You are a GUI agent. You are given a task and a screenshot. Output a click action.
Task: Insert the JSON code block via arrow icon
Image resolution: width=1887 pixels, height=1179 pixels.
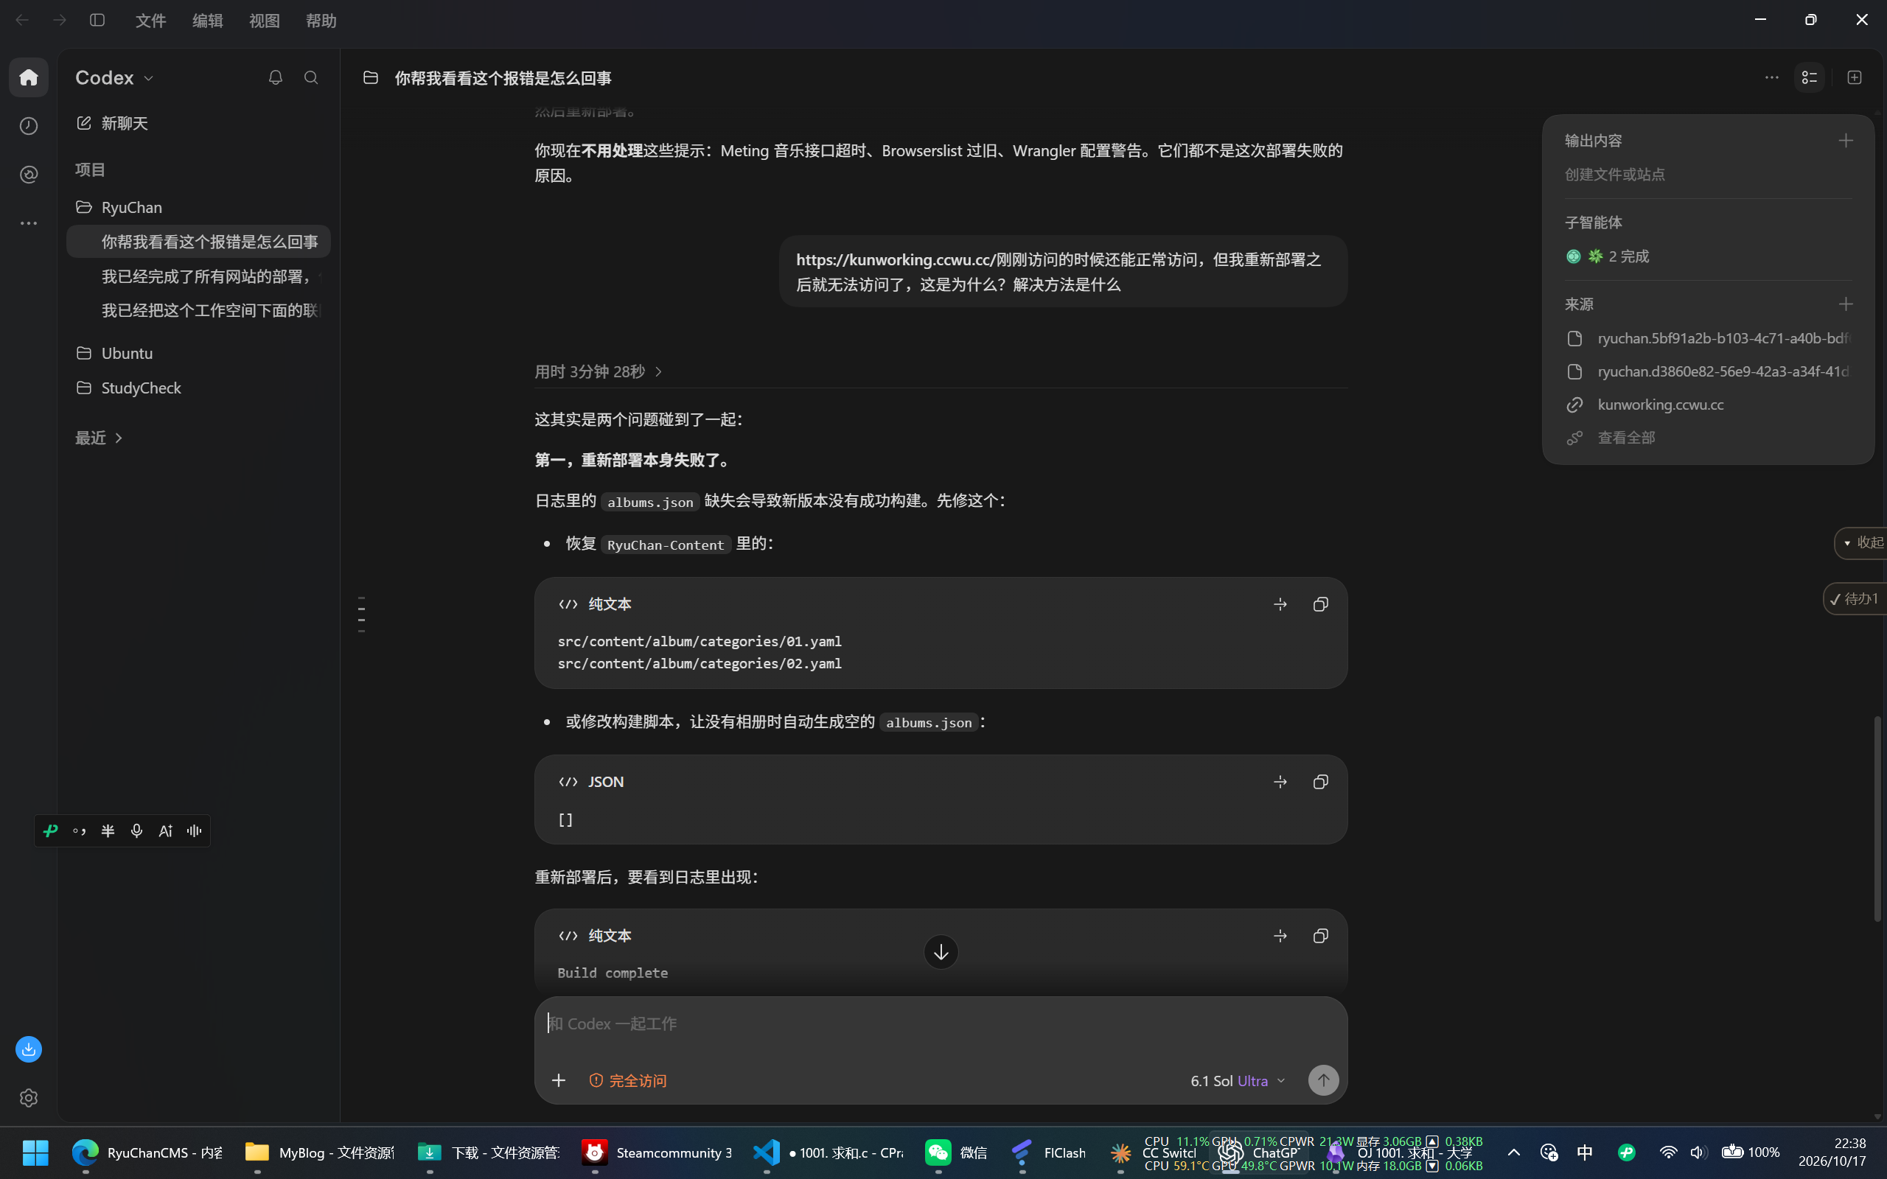pyautogui.click(x=1280, y=782)
